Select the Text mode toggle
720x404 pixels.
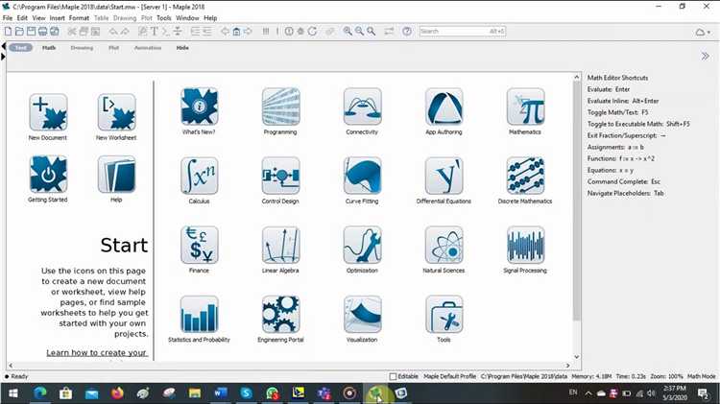[x=21, y=48]
